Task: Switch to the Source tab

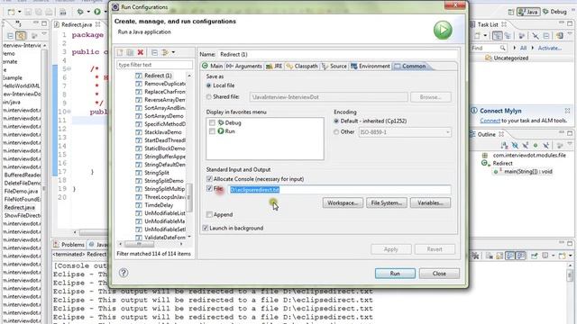Action: [334, 66]
